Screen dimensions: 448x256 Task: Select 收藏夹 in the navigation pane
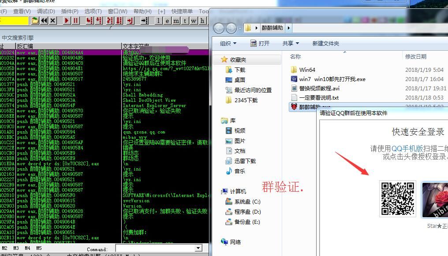(x=238, y=59)
